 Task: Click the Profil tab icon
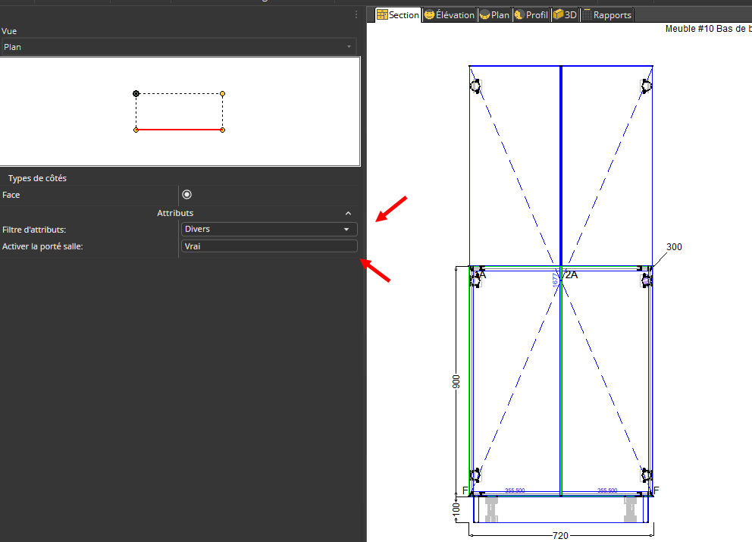point(519,15)
